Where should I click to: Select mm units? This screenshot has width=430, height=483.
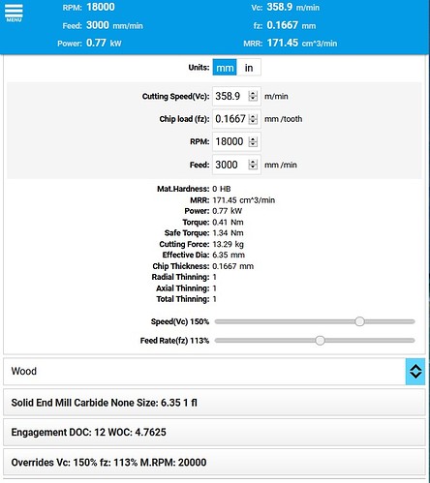[225, 68]
